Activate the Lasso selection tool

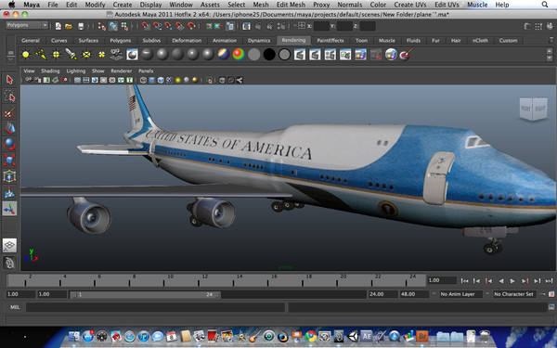[x=9, y=97]
